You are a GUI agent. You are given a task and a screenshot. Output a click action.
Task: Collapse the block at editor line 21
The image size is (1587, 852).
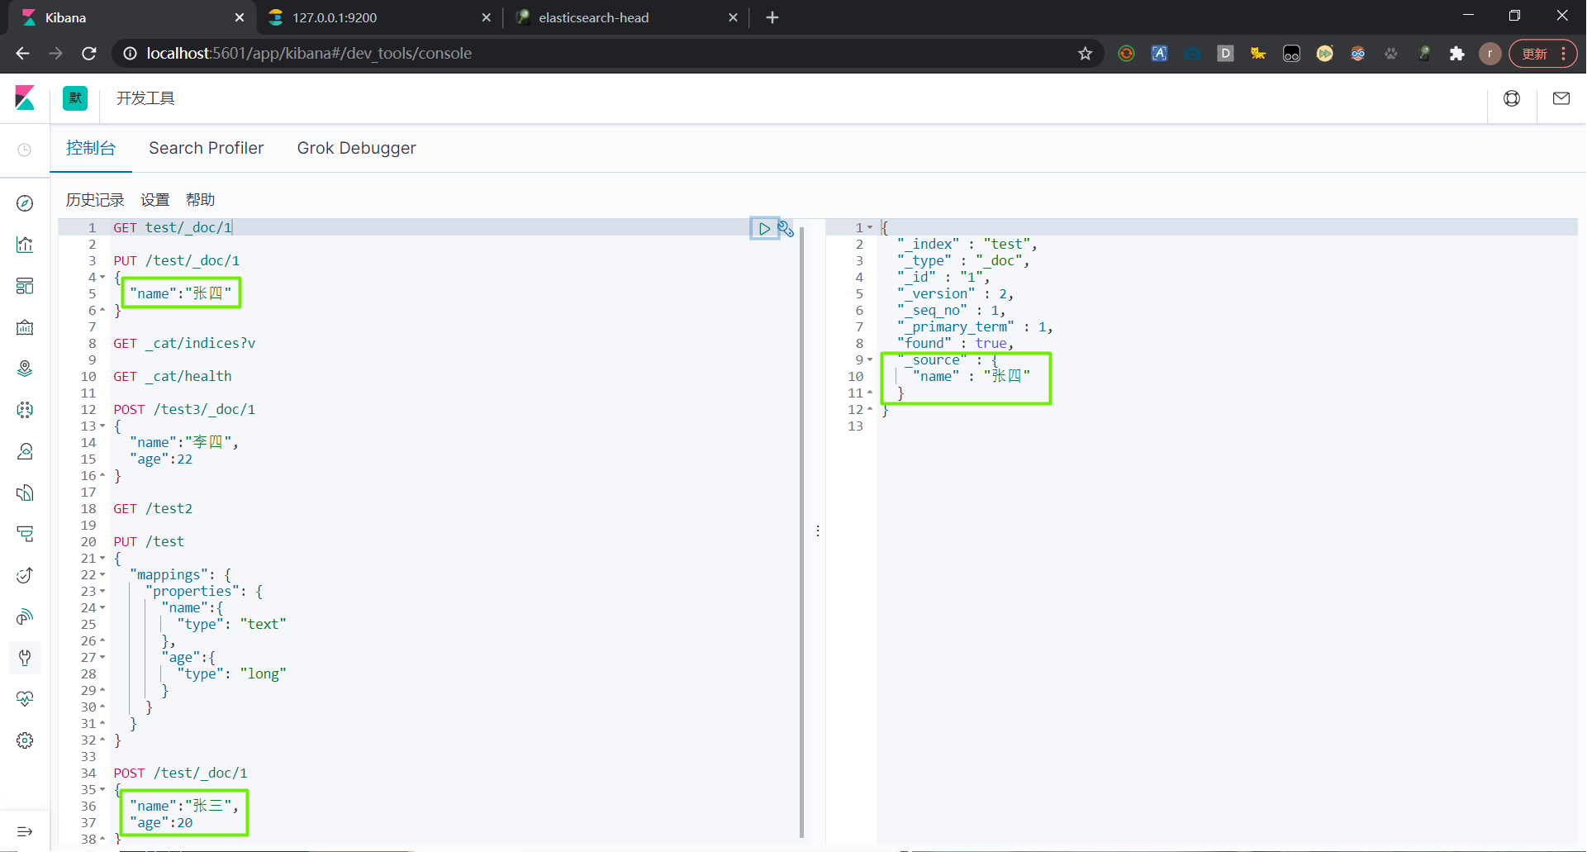[102, 558]
